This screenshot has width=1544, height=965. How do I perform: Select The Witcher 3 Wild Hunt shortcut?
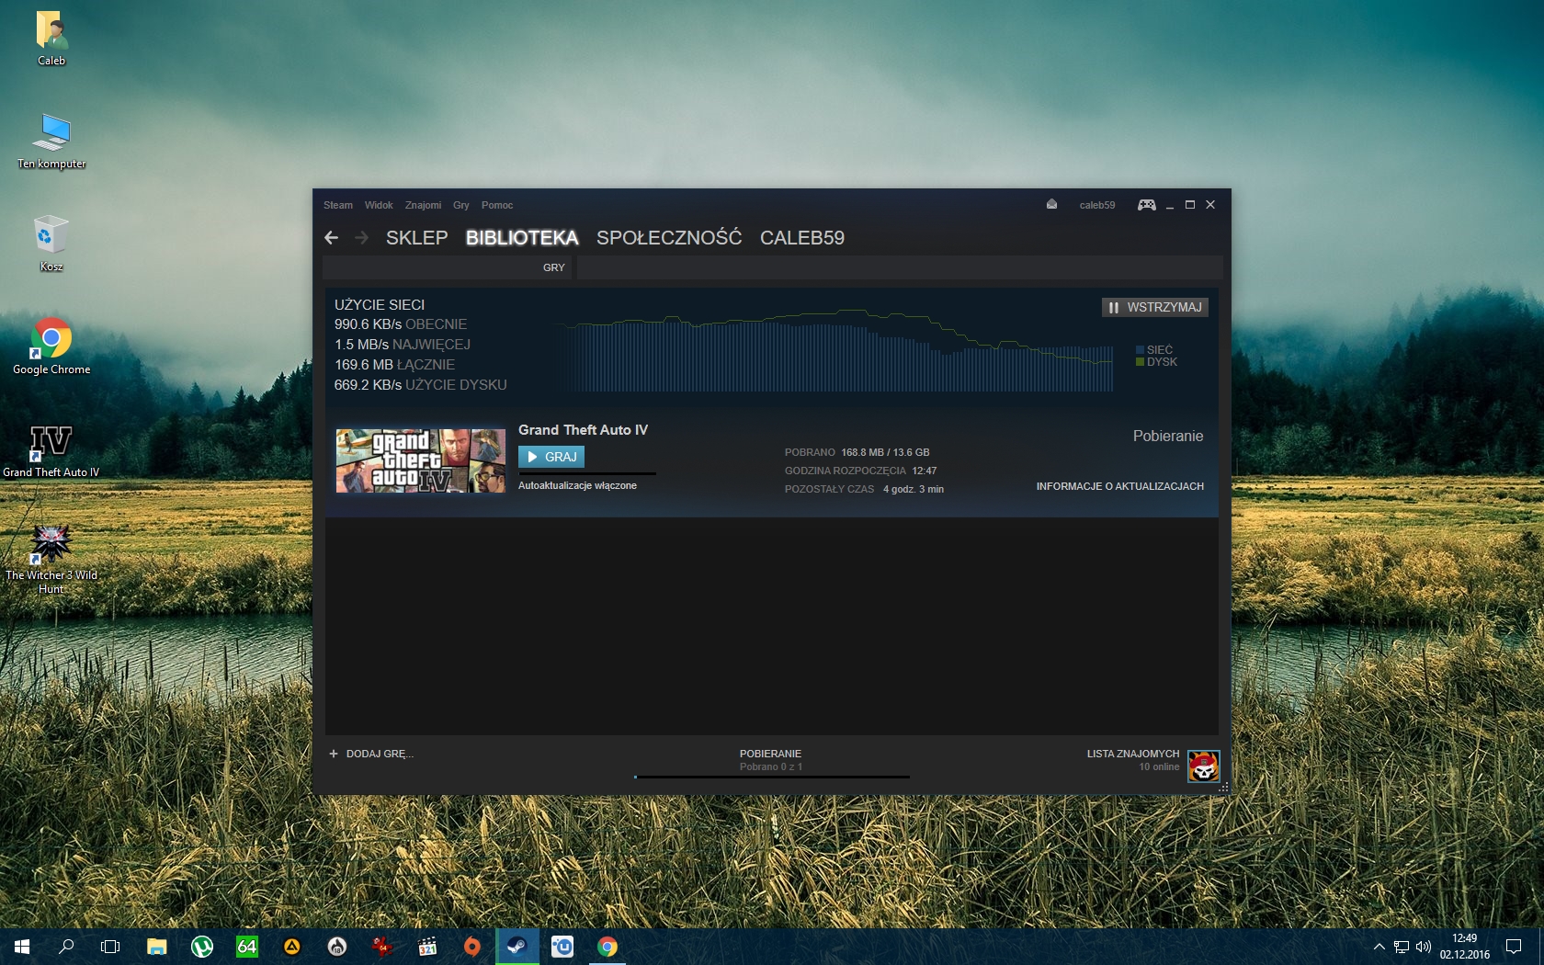[51, 559]
